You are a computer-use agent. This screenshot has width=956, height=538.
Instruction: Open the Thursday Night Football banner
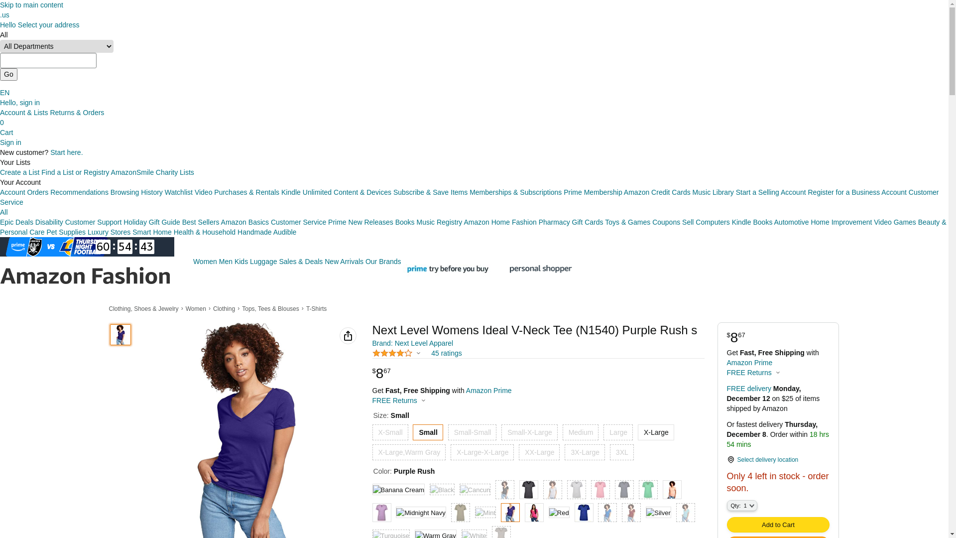click(87, 247)
